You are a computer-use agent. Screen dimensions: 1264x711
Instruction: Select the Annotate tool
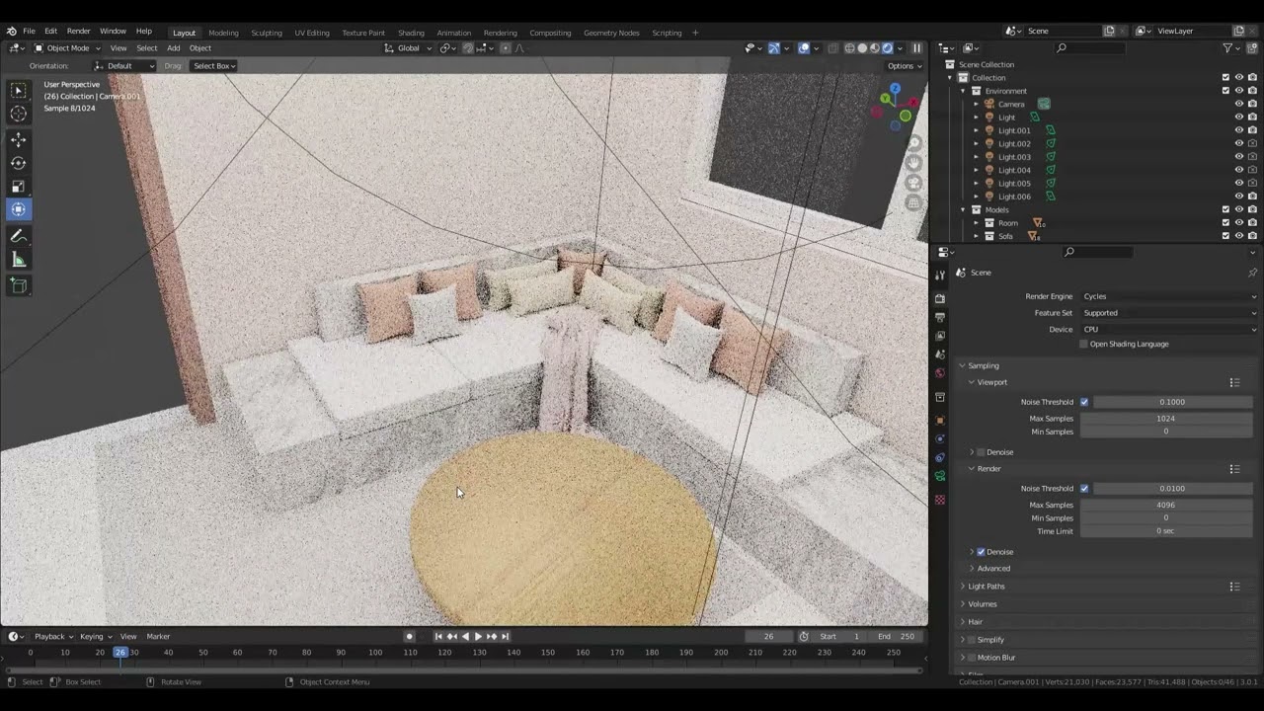19,237
